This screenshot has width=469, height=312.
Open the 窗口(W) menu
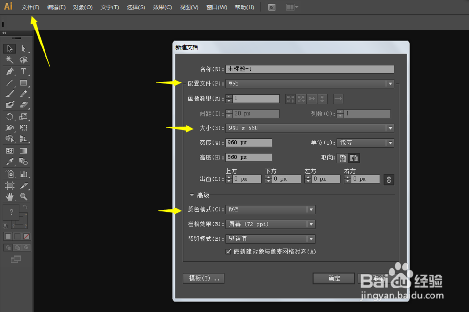pyautogui.click(x=216, y=7)
